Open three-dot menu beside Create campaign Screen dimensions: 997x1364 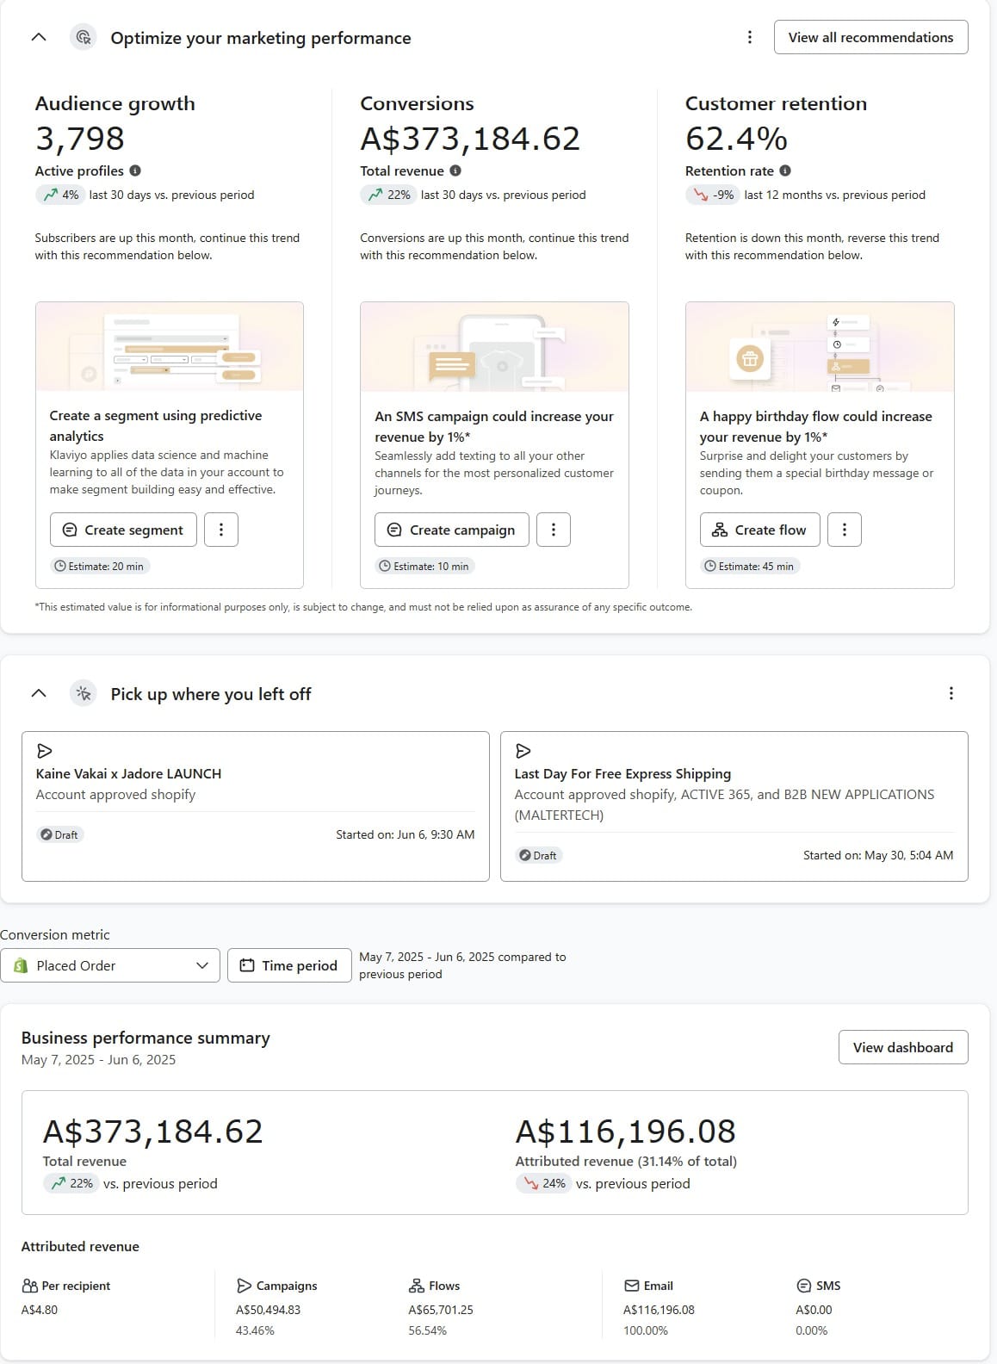pyautogui.click(x=554, y=530)
